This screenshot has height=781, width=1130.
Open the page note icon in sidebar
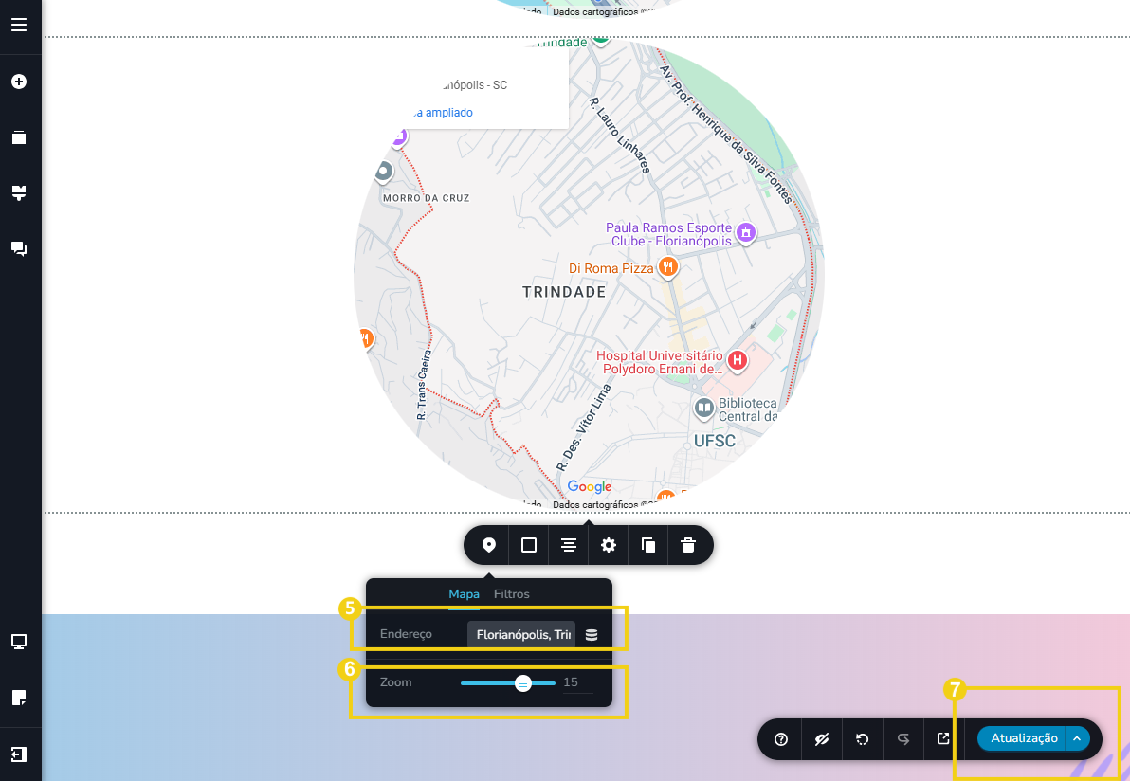20,698
